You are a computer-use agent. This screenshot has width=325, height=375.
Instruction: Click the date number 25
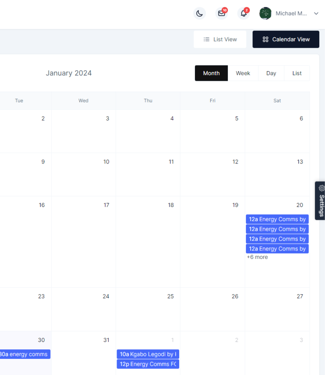pos(170,296)
